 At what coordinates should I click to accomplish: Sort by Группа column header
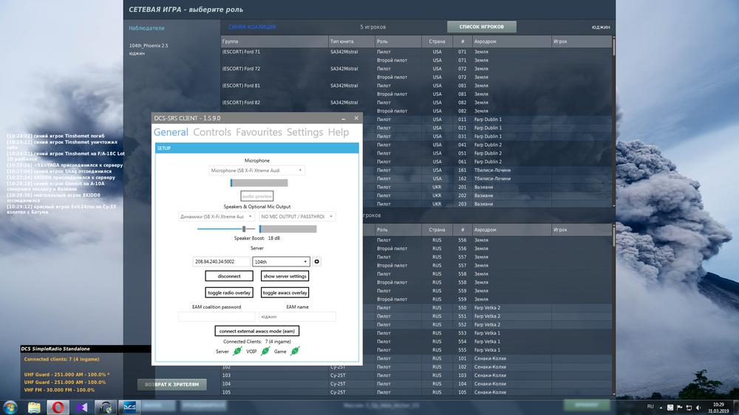point(274,41)
